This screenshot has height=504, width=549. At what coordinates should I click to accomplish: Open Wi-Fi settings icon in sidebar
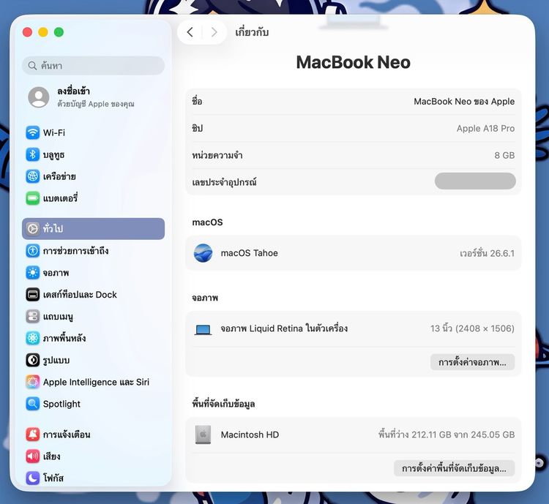point(32,132)
